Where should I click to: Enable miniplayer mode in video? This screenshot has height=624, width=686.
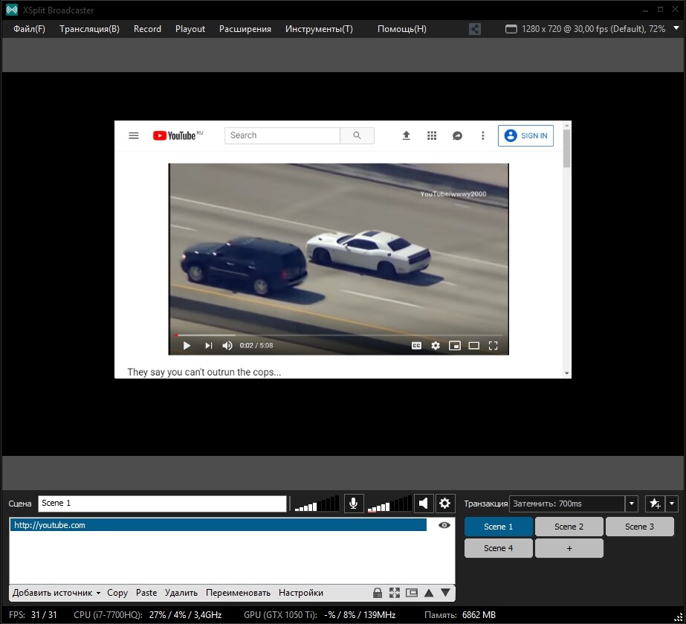(455, 346)
